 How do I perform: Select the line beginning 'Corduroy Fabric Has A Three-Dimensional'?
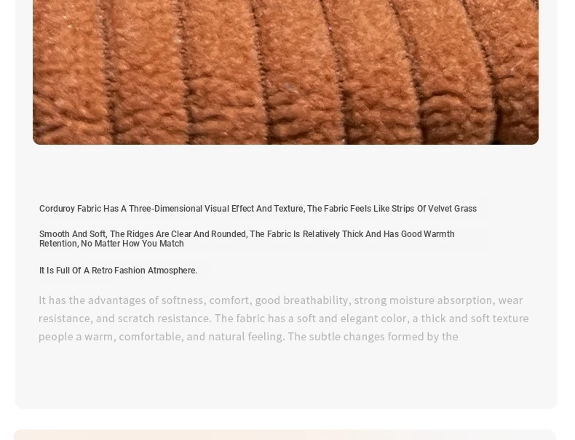click(x=258, y=209)
